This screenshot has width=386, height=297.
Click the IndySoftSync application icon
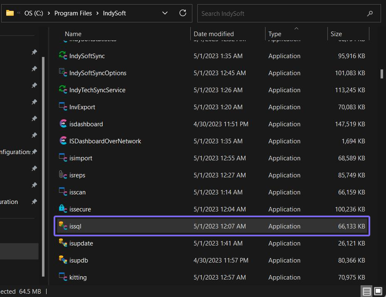click(x=63, y=56)
